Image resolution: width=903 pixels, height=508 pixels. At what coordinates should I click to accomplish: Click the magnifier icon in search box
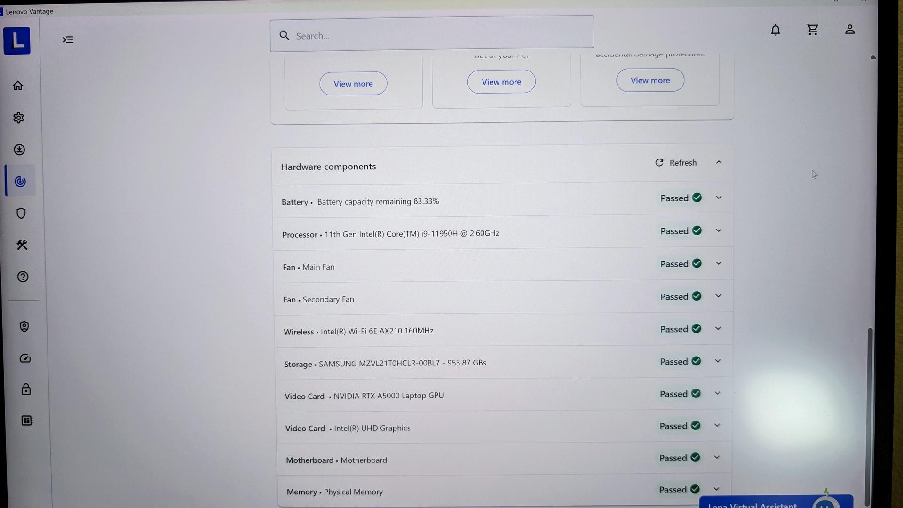pos(285,35)
